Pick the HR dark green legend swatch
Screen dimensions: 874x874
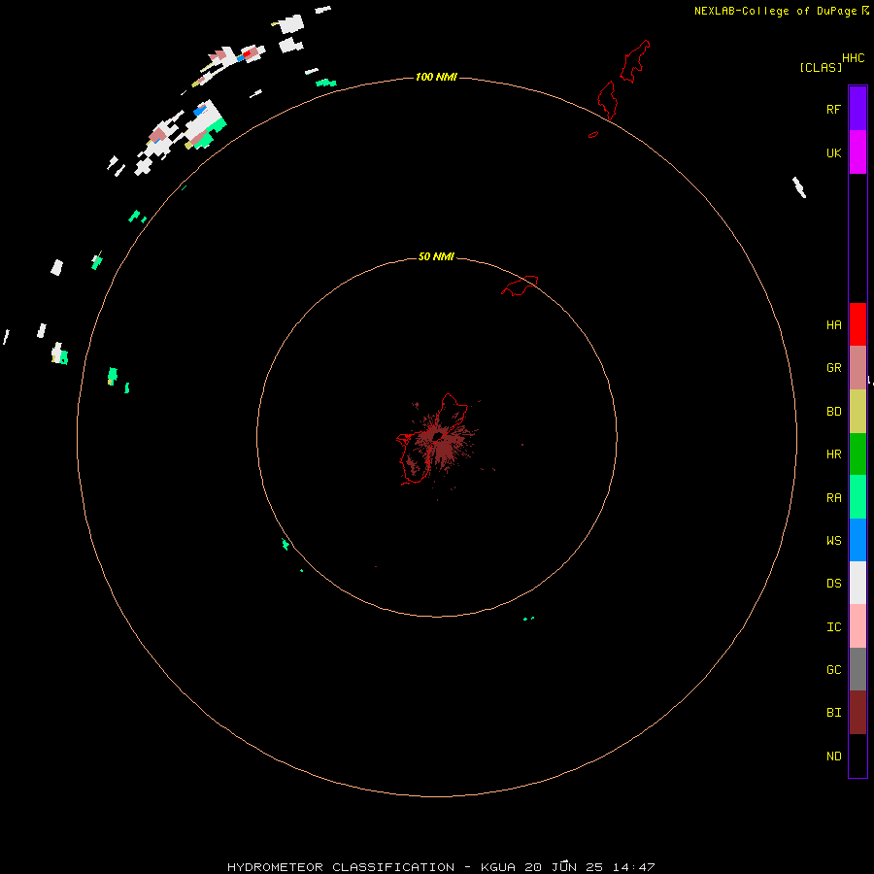pos(857,454)
